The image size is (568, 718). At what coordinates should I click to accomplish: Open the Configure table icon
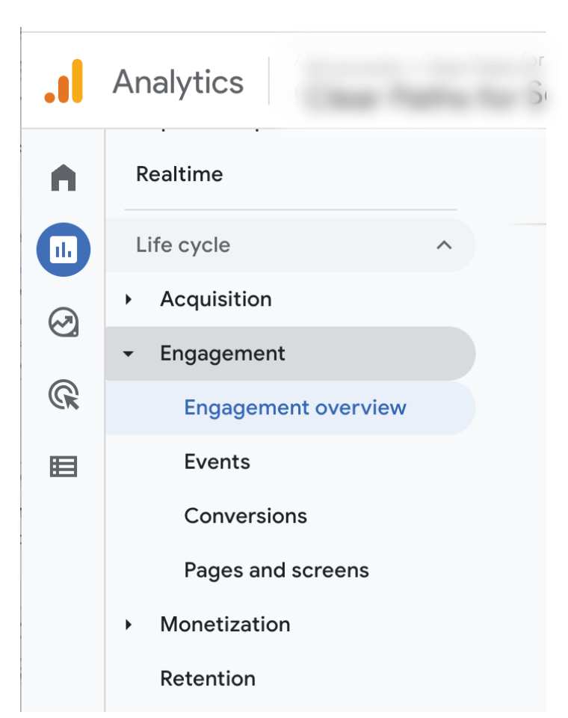(x=64, y=467)
